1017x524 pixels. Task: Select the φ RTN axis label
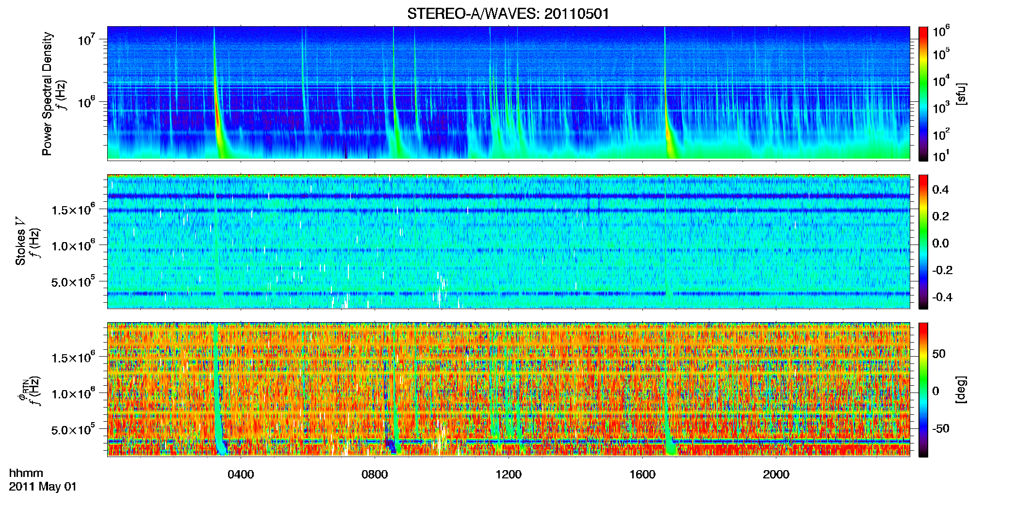pyautogui.click(x=22, y=391)
